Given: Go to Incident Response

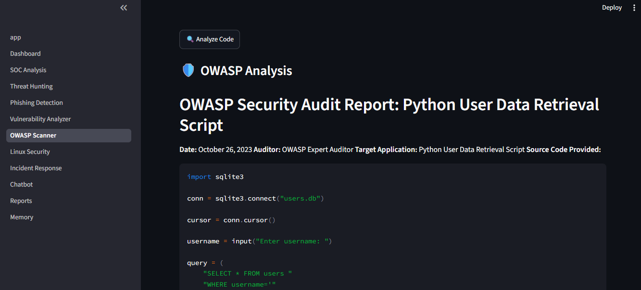Looking at the screenshot, I should pyautogui.click(x=69, y=168).
